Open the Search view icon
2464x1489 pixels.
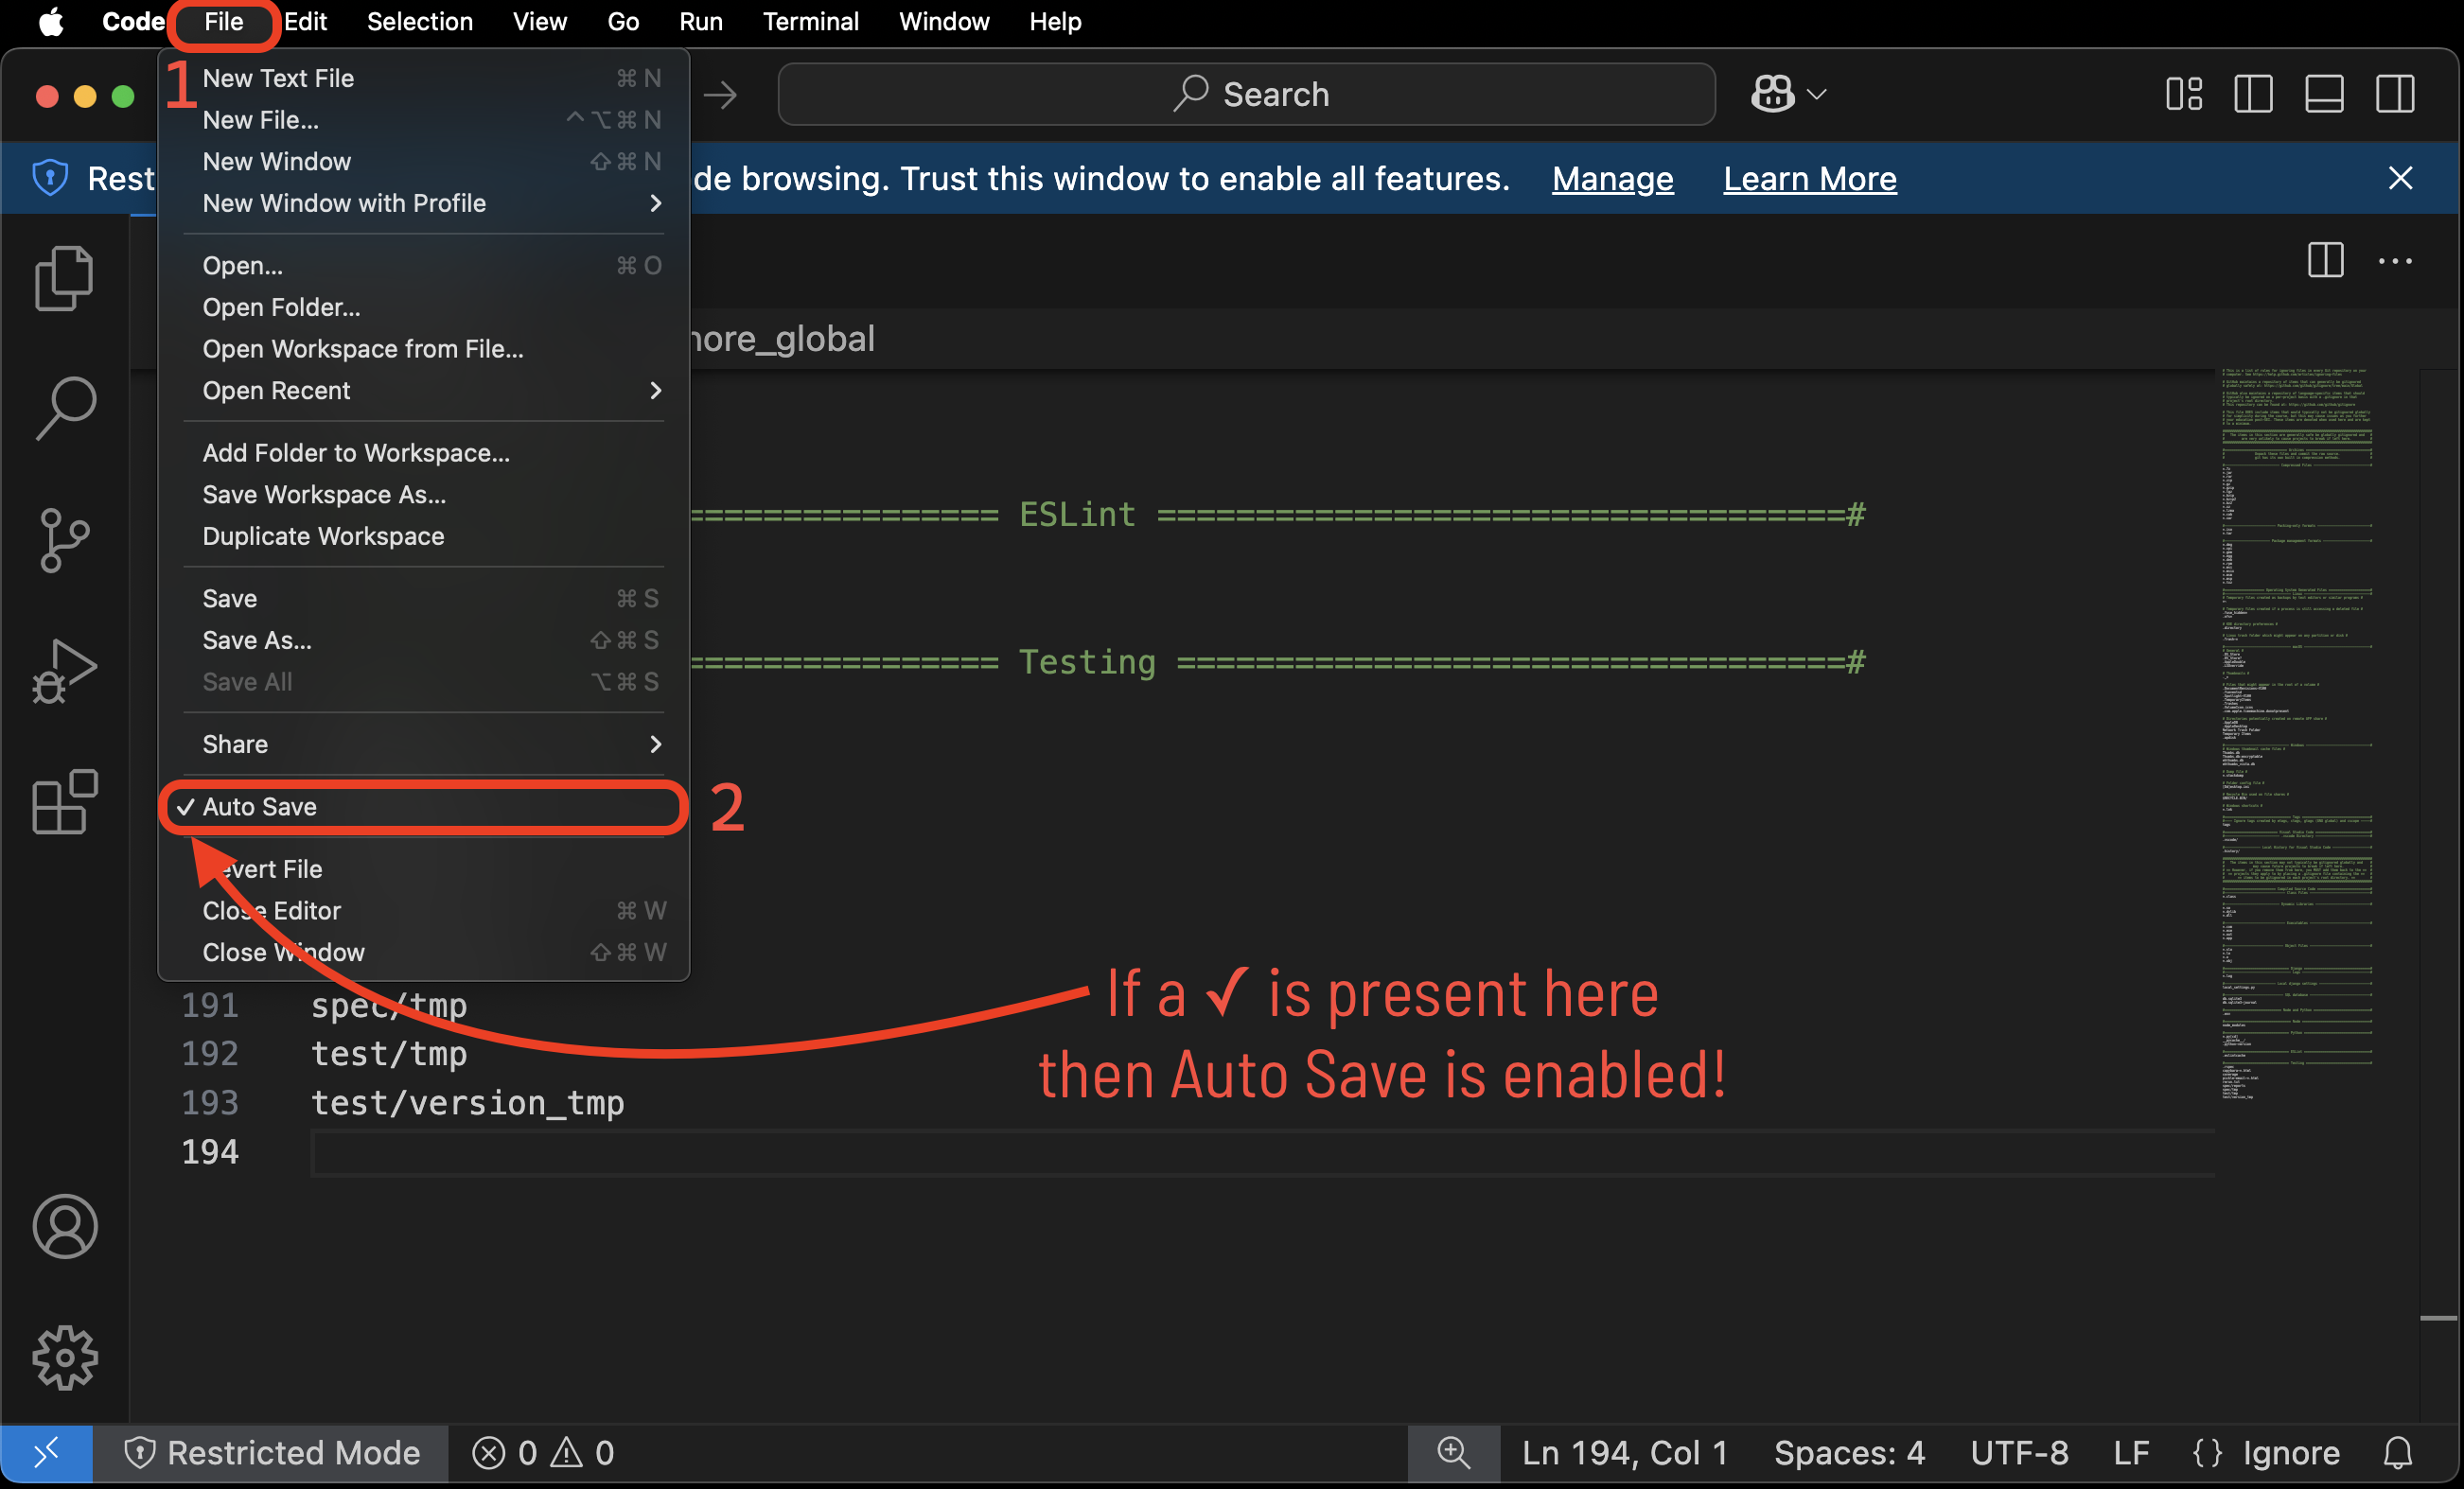tap(64, 406)
